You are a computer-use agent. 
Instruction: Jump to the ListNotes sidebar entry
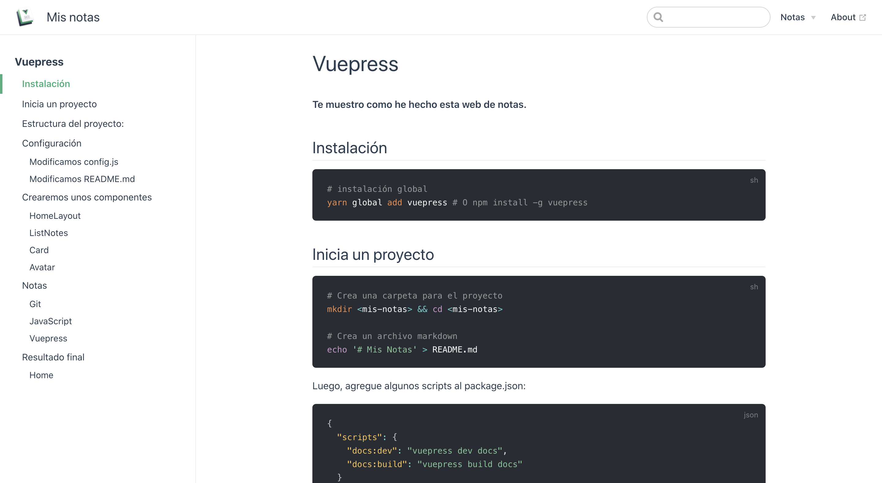click(x=49, y=233)
